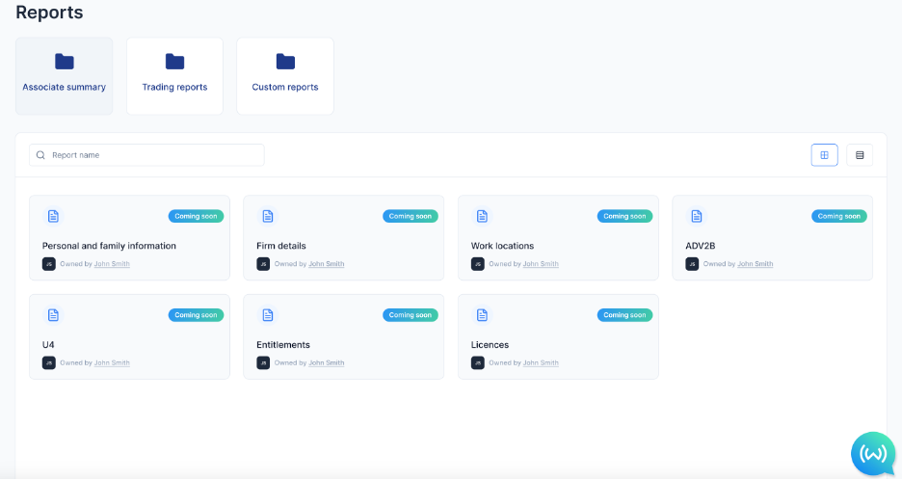This screenshot has height=480, width=902.
Task: Open the Associate summary folder
Action: [64, 76]
